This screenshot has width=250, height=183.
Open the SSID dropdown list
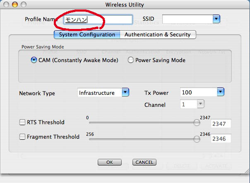click(x=216, y=19)
